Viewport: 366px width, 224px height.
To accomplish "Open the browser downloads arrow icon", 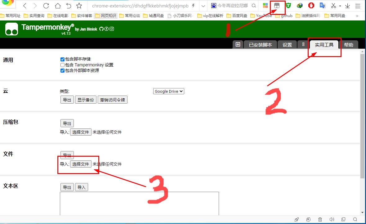I will point(347,6).
